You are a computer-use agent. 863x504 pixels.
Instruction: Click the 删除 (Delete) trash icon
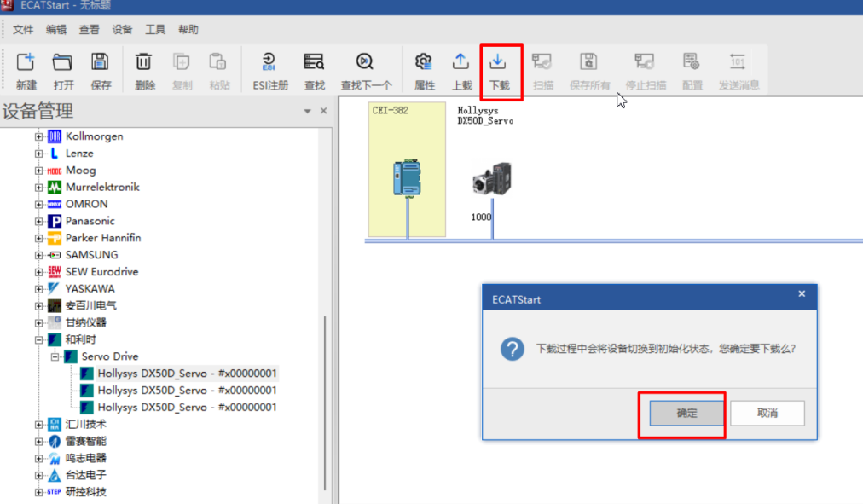pyautogui.click(x=145, y=63)
